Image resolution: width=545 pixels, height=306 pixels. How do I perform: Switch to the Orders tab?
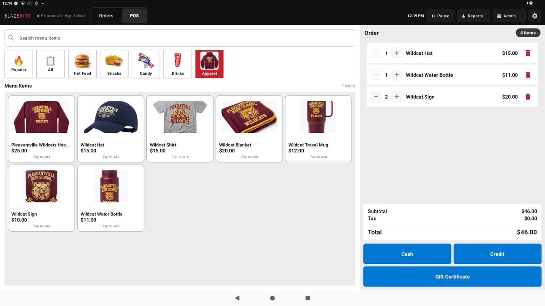106,16
